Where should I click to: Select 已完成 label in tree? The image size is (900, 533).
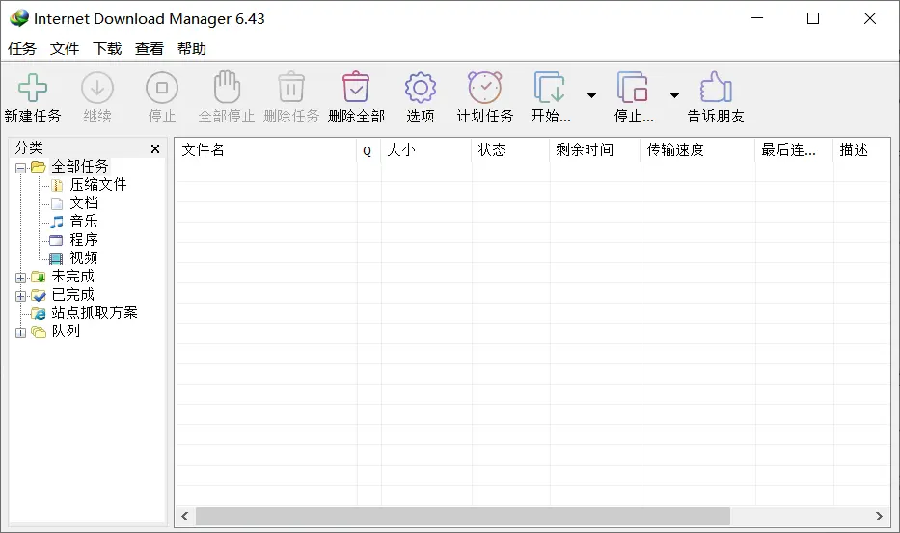click(x=73, y=295)
